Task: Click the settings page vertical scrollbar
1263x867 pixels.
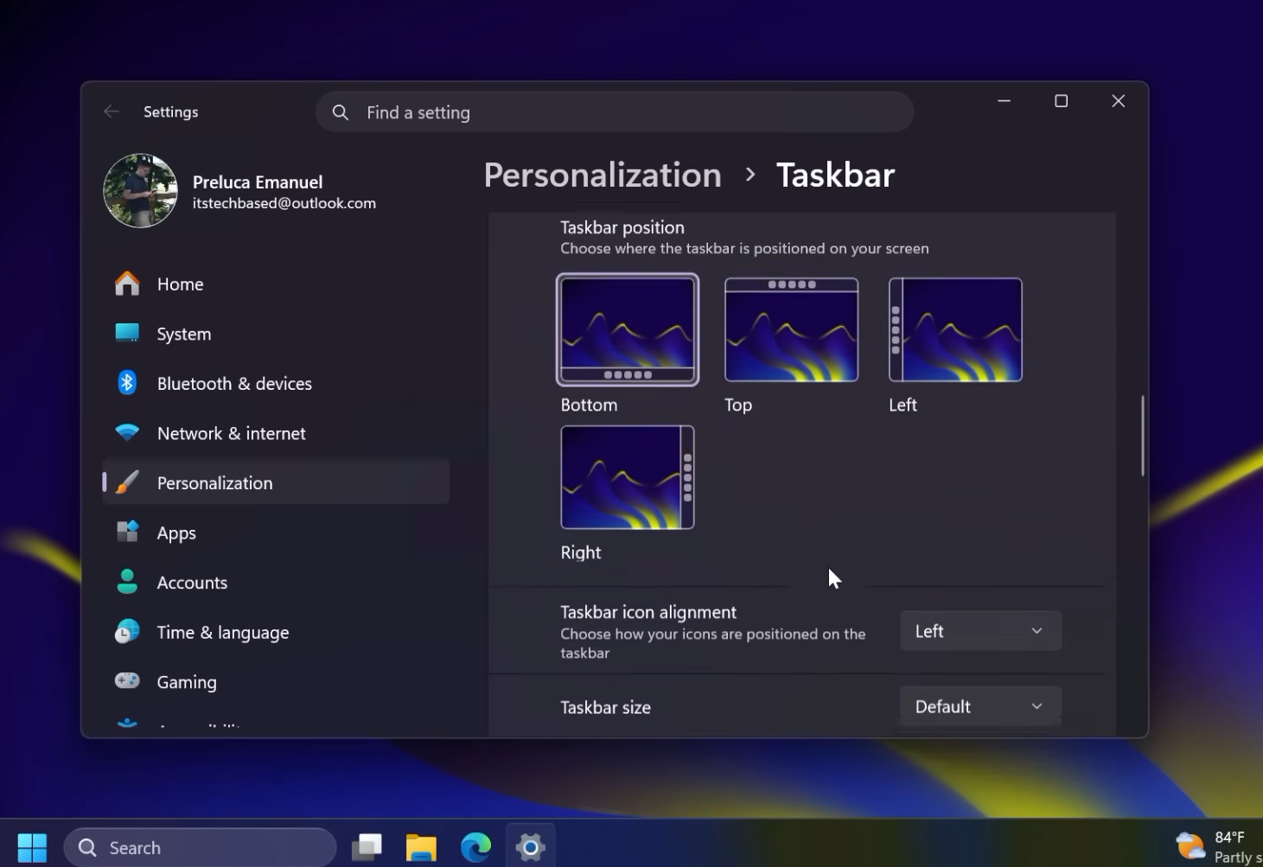Action: click(1143, 436)
